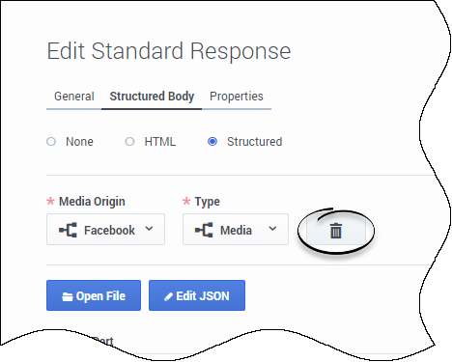
Task: Switch to the Structured Body tab
Action: click(152, 97)
